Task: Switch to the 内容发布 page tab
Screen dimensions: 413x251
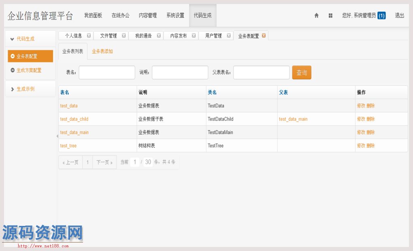Action: [x=179, y=36]
